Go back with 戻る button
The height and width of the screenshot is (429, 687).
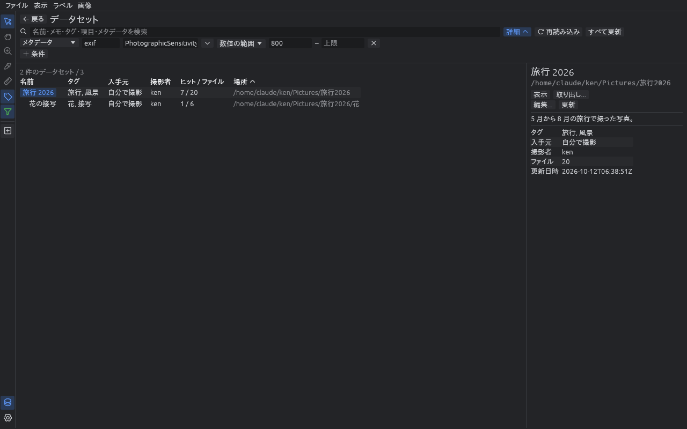point(33,19)
